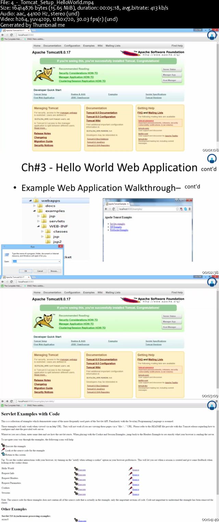Screen dimensions: 219x522
Task: Click the Execute link for Sessions
Action: (x=82, y=494)
